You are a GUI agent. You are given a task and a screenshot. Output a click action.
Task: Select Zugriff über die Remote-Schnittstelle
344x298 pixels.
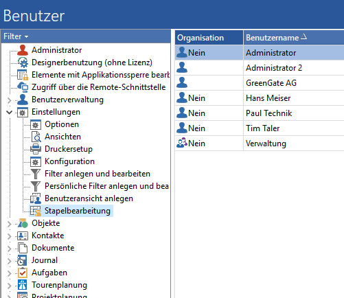point(98,87)
